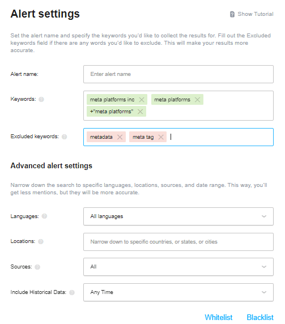The width and height of the screenshot is (285, 324).
Task: Open the Blacklist link
Action: click(260, 317)
